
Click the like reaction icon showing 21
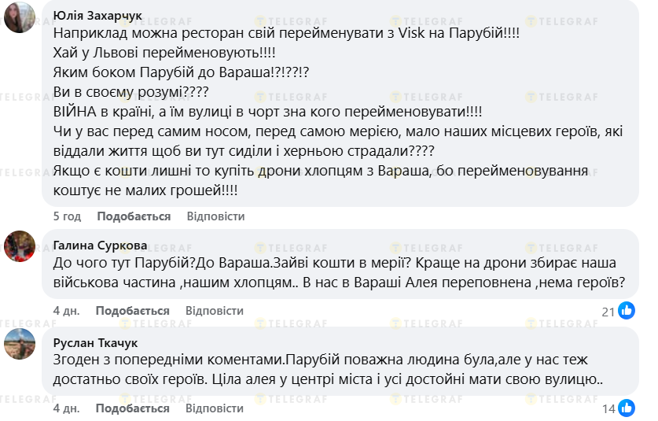pos(627,311)
